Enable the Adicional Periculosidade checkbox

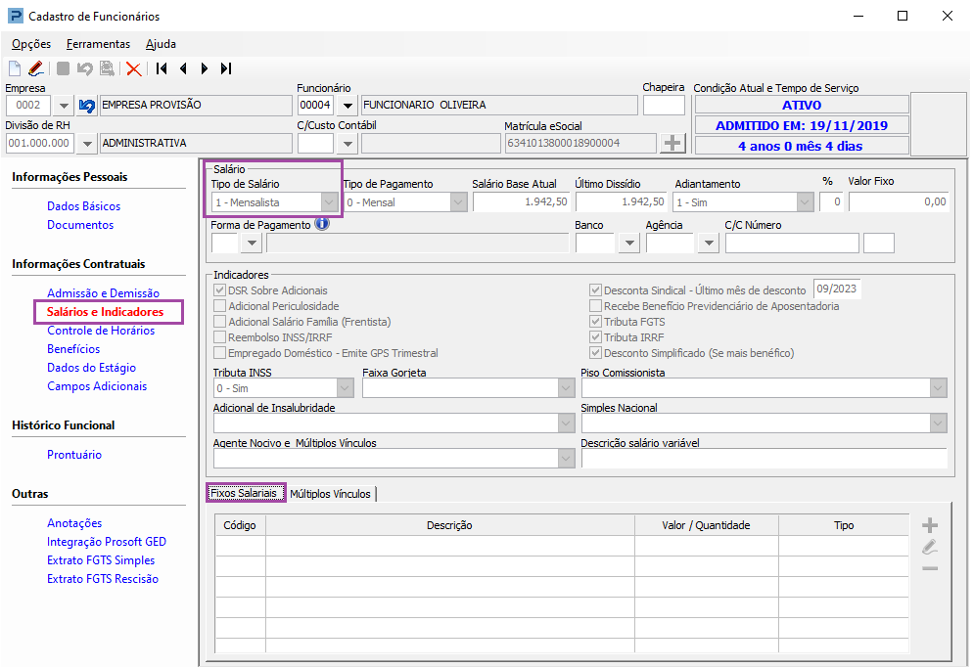click(219, 306)
